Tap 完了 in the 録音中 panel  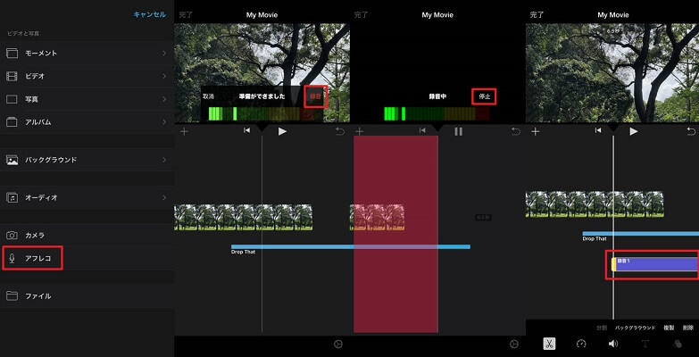[x=361, y=14]
